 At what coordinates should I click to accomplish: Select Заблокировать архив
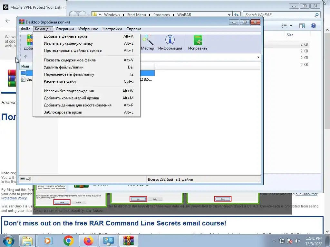pos(86,112)
